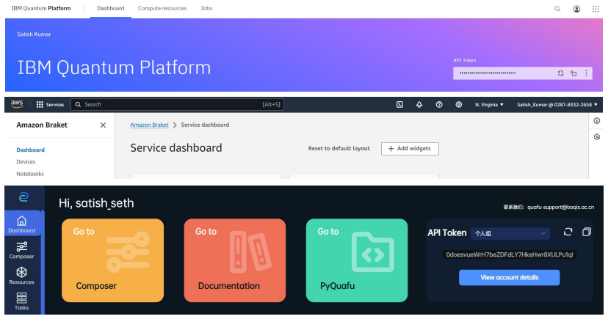Open Quafu Dashboard sidebar item
This screenshot has height=319, width=608.
coord(22,224)
